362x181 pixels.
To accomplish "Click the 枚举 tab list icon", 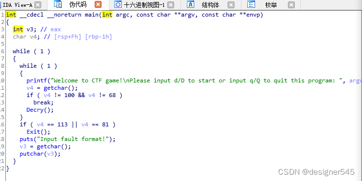I will (251, 4).
